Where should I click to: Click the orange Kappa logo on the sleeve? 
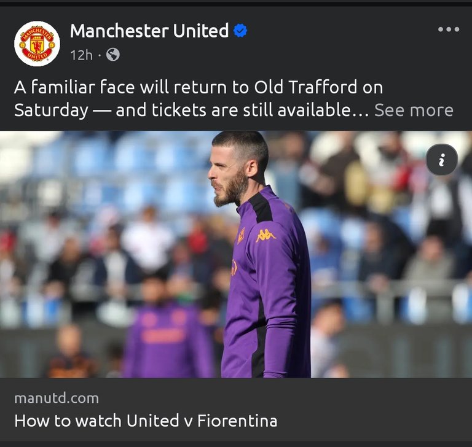point(265,235)
